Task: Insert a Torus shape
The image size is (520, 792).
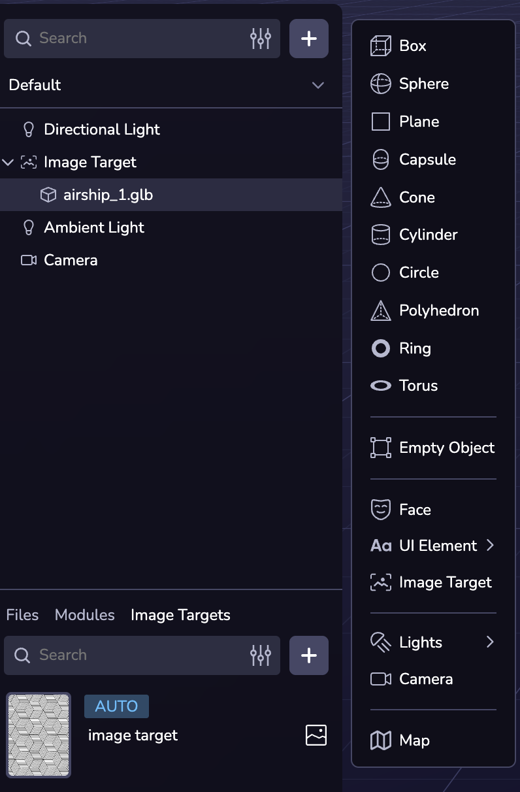Action: tap(418, 386)
